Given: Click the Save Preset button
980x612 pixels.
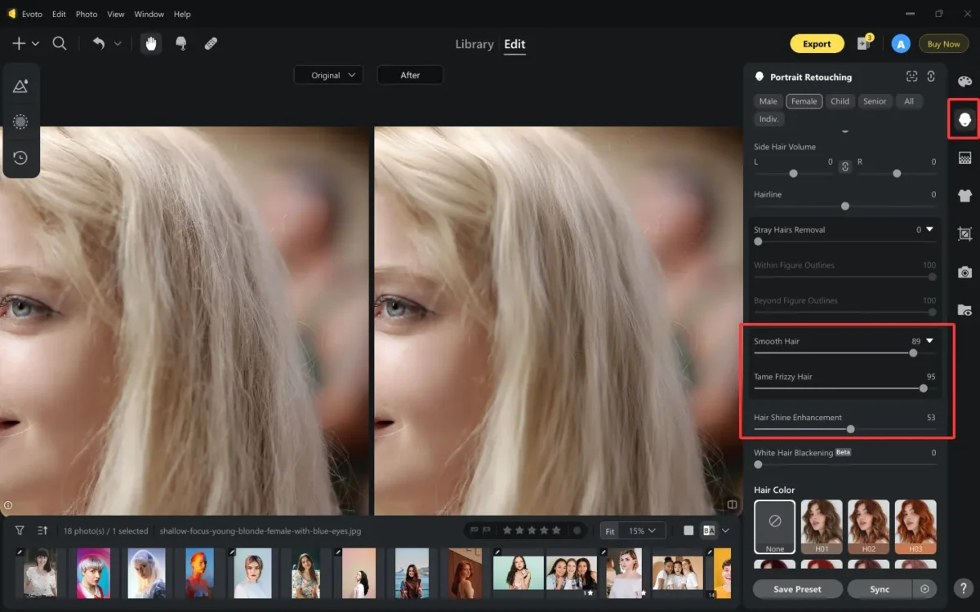Looking at the screenshot, I should (797, 588).
